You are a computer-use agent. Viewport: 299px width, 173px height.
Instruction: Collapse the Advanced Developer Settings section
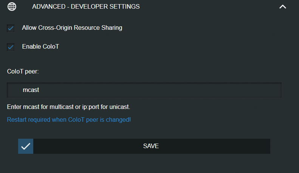[282, 7]
